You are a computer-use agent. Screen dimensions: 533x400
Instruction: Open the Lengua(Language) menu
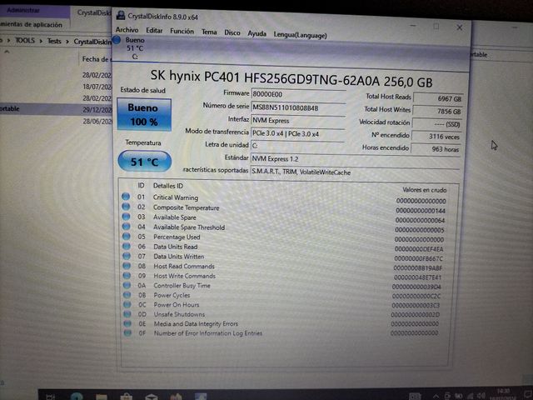point(300,35)
